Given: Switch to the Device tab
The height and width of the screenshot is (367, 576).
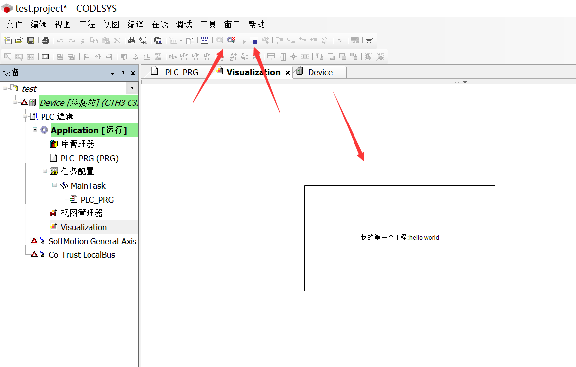Looking at the screenshot, I should click(319, 72).
